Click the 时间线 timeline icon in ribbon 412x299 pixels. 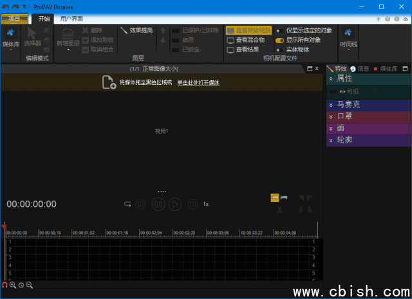coord(348,37)
